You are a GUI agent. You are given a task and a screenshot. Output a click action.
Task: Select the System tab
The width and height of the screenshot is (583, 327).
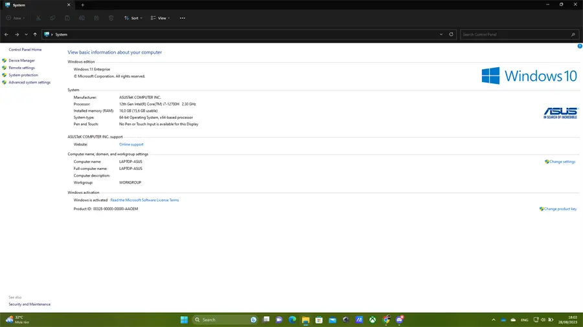point(37,5)
